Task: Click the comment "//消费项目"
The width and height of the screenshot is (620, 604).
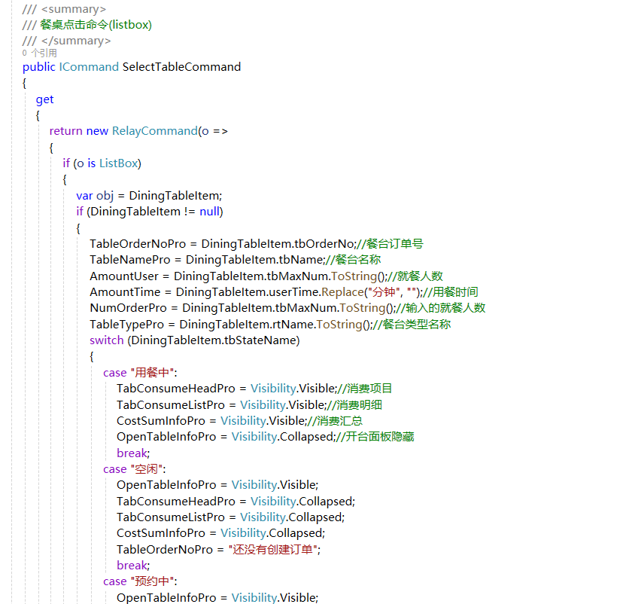Action: coord(365,389)
